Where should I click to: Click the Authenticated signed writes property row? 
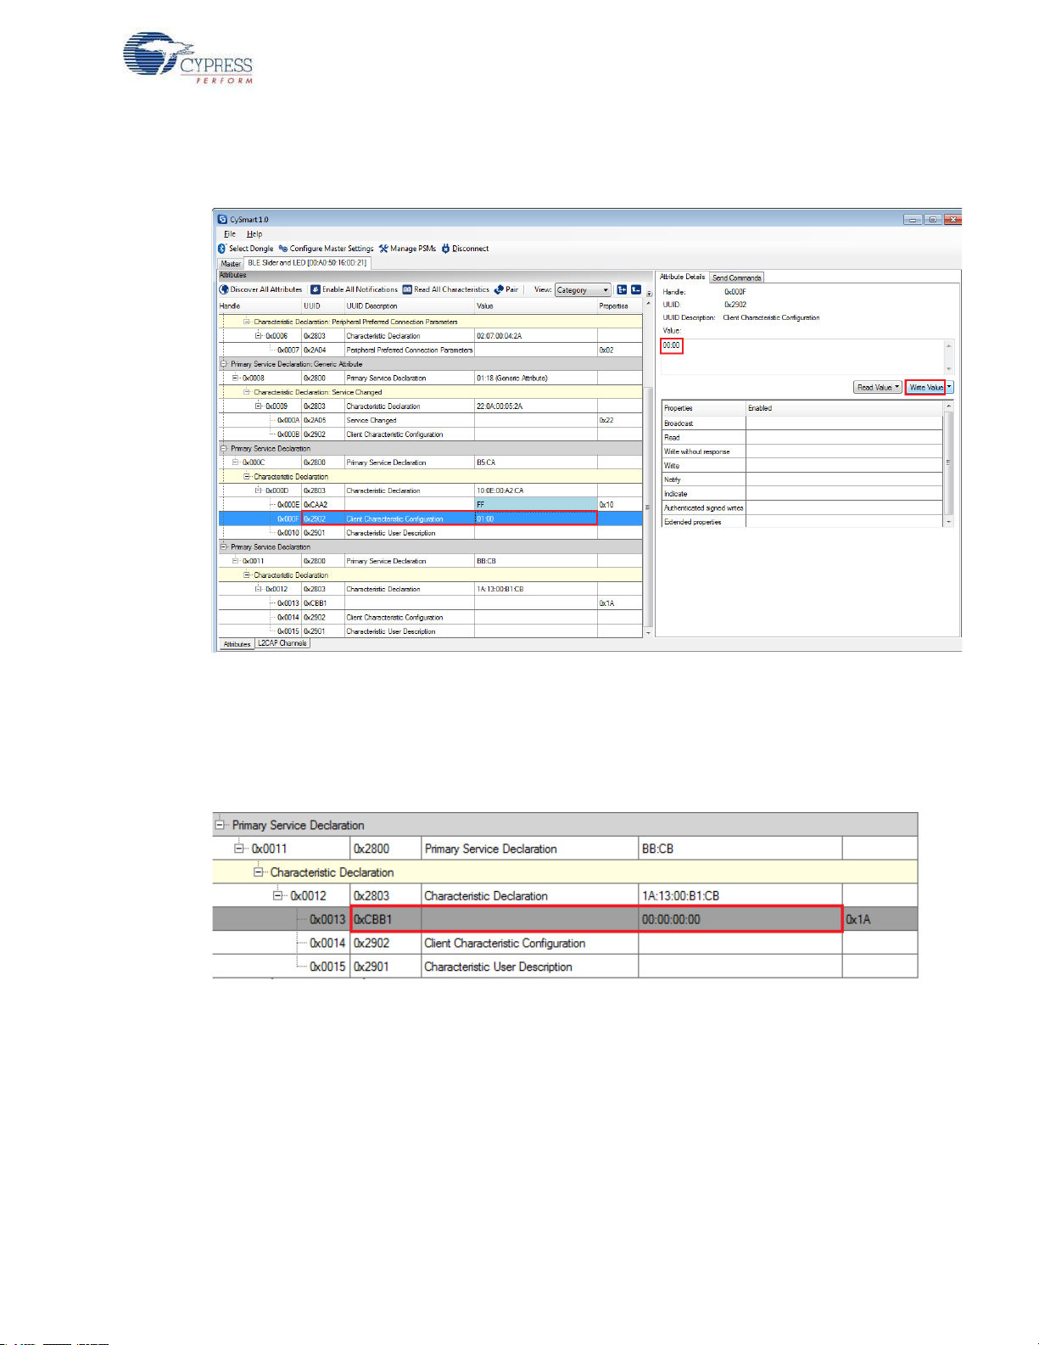coord(802,507)
